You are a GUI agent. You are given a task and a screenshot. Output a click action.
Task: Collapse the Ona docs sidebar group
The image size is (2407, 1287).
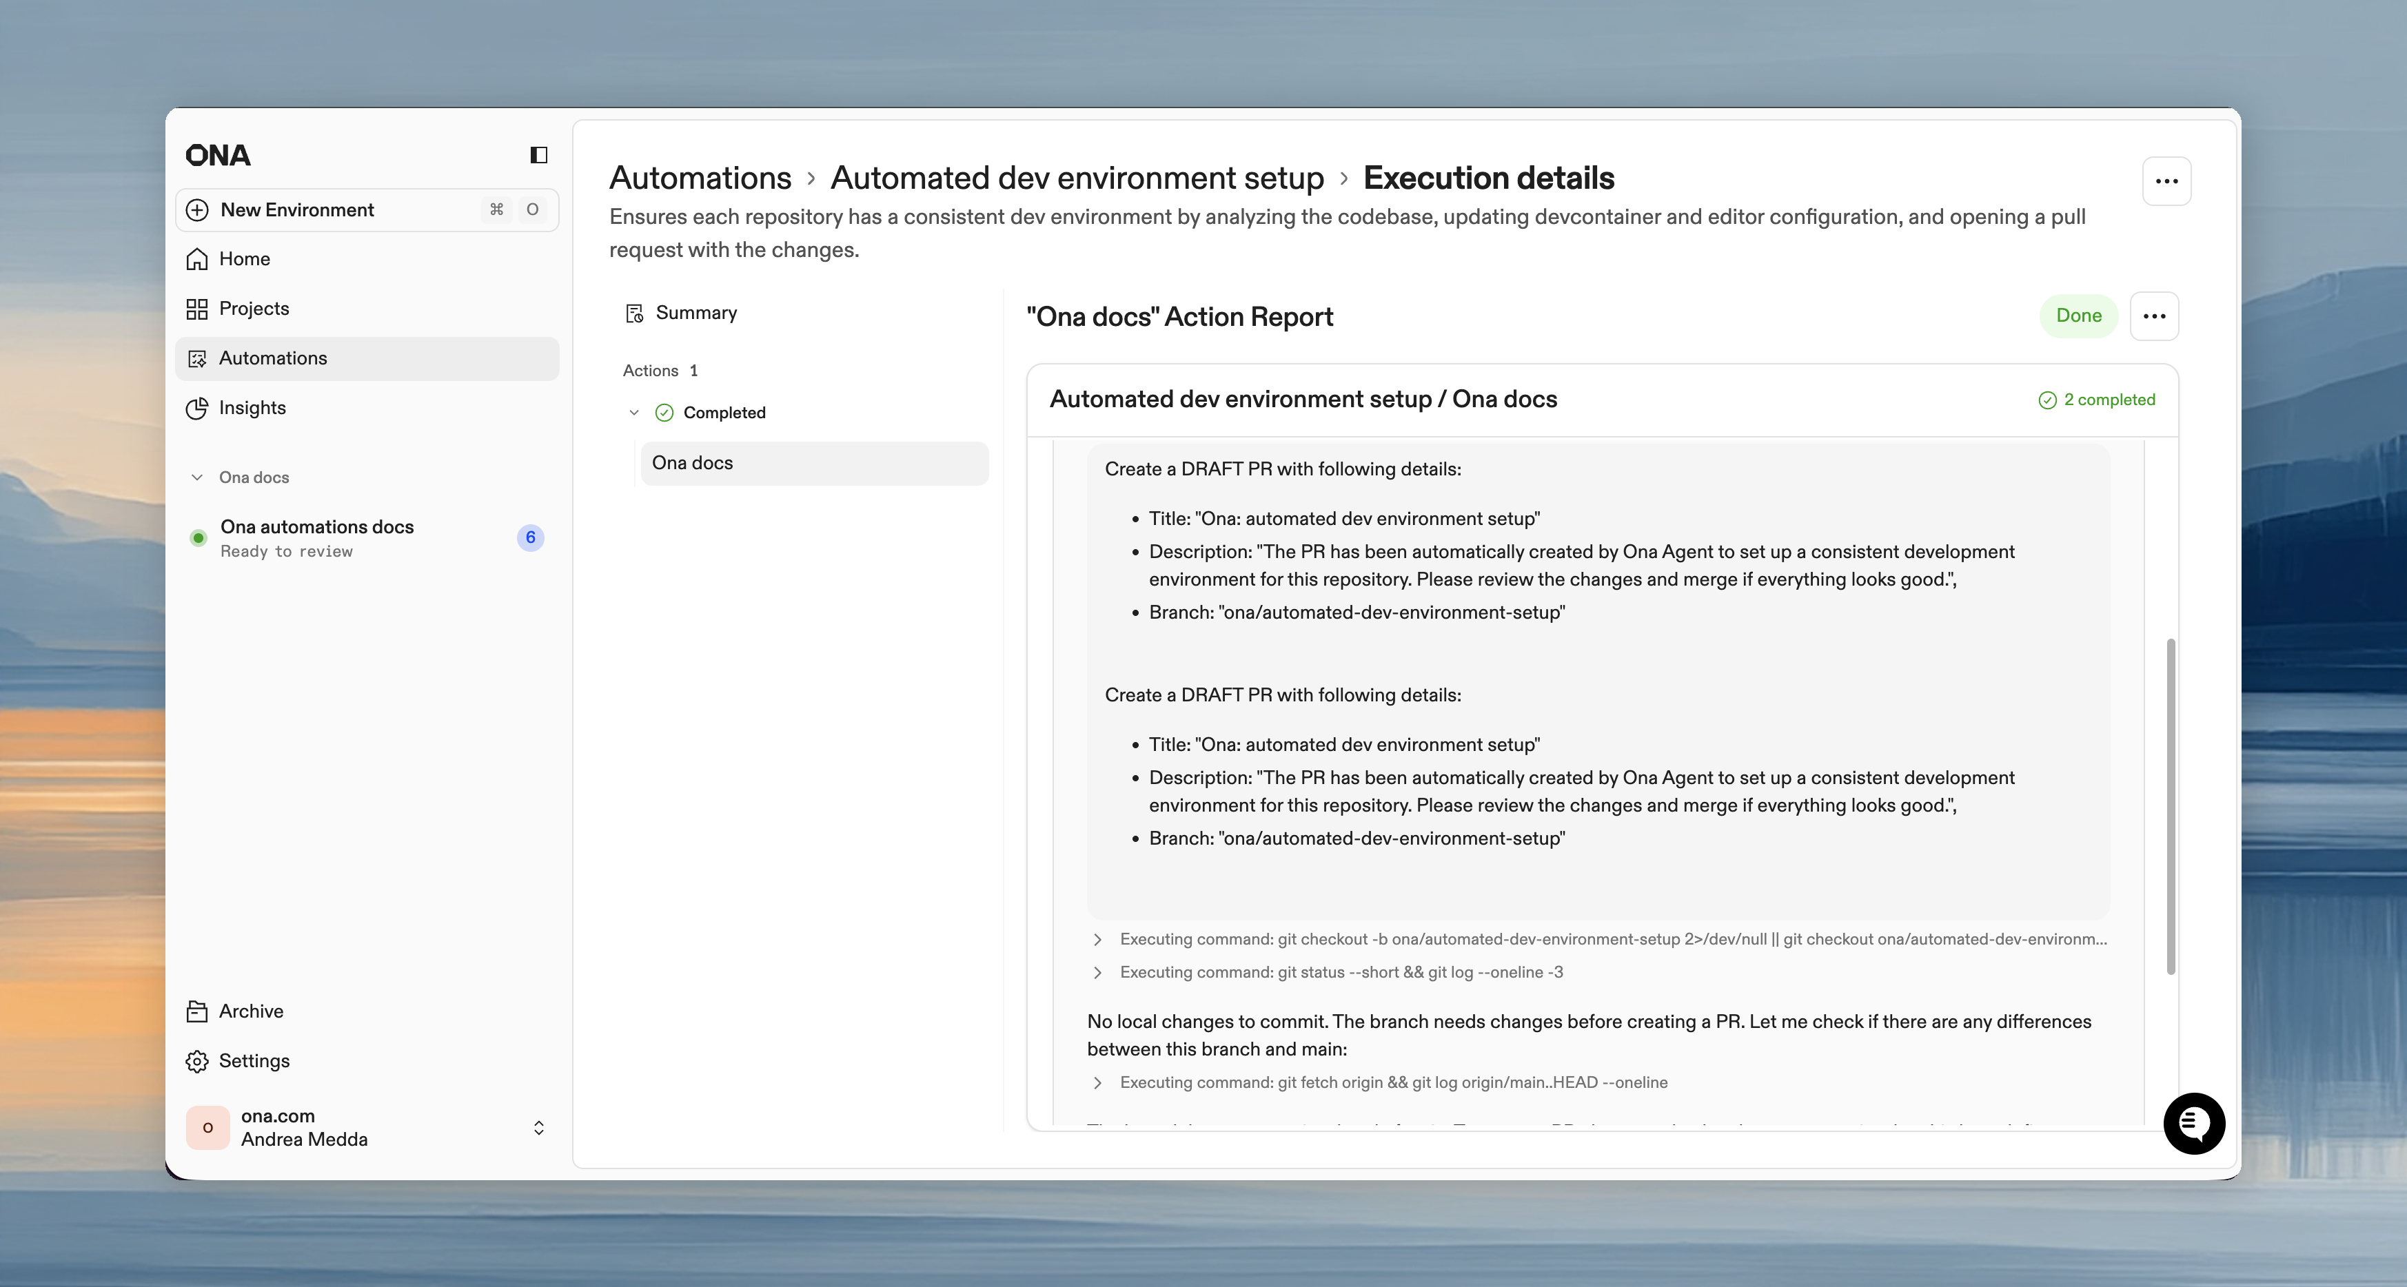click(197, 476)
